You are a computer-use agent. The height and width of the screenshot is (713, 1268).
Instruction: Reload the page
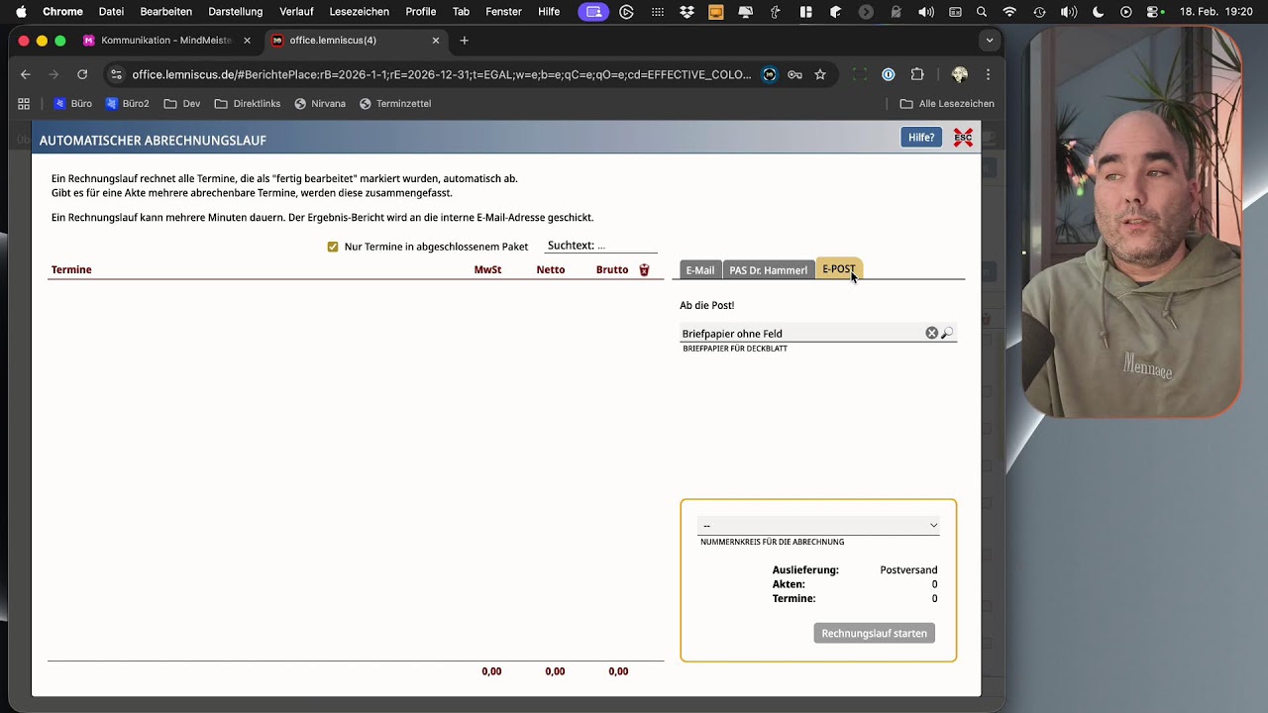[x=82, y=74]
